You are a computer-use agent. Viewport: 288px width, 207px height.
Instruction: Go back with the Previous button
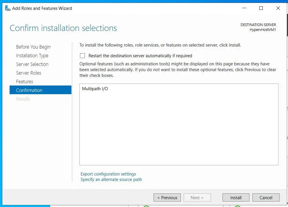pyautogui.click(x=167, y=198)
